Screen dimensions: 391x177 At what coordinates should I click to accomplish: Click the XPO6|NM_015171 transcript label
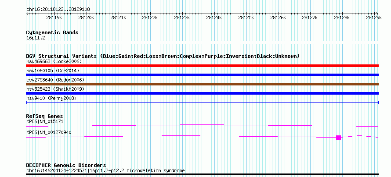click(x=45, y=121)
